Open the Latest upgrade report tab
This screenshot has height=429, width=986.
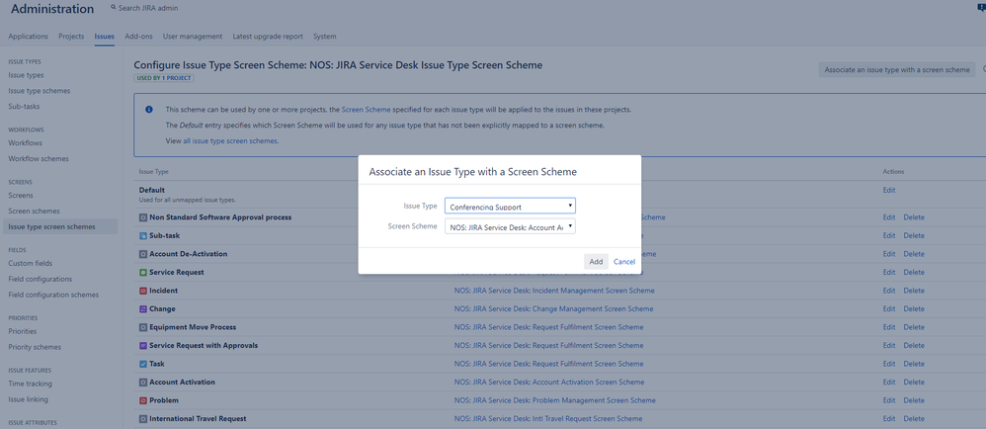pos(268,37)
